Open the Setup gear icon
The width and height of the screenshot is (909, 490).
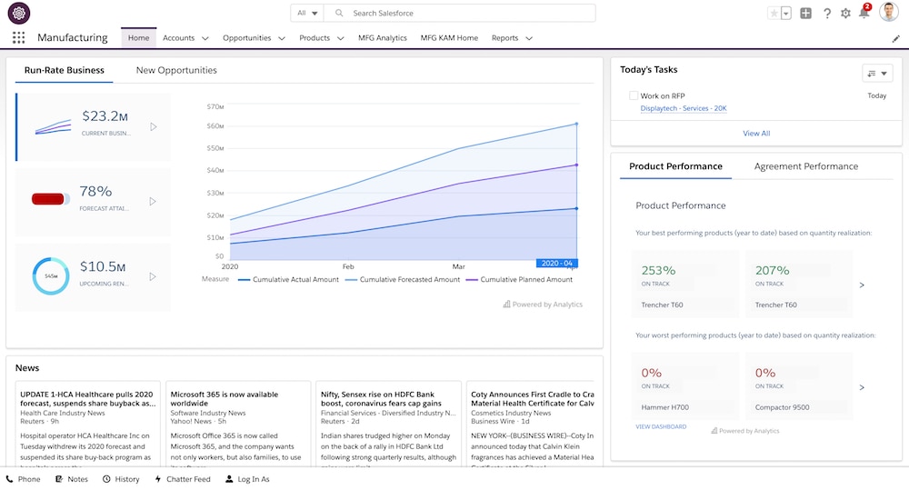845,14
